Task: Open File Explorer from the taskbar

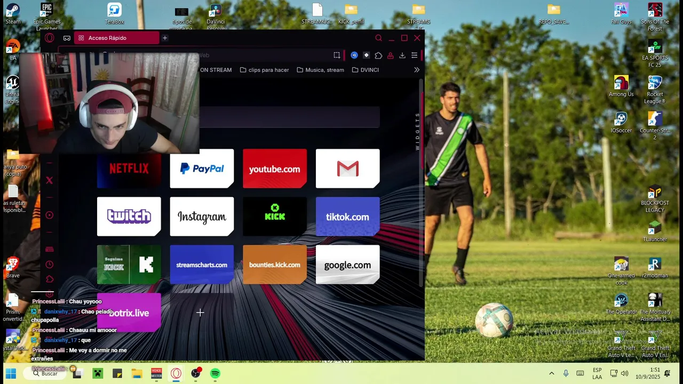Action: [x=137, y=373]
